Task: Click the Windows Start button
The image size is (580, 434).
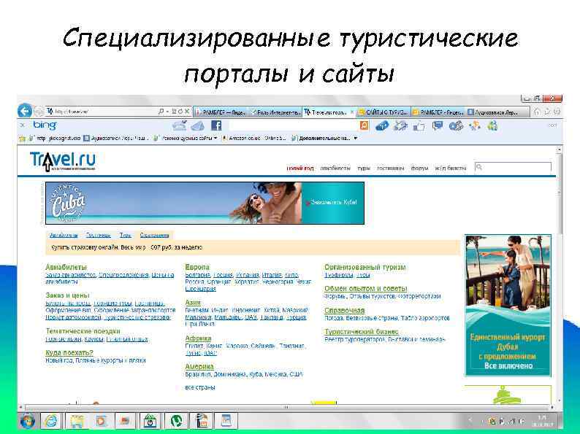Action: (27, 421)
